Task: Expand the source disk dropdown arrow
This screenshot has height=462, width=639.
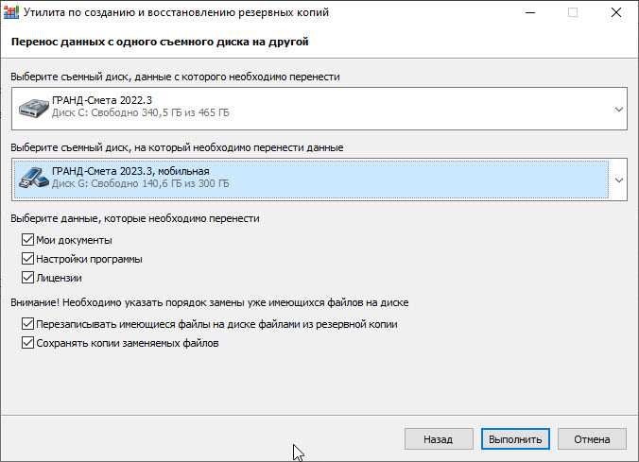Action: click(619, 110)
